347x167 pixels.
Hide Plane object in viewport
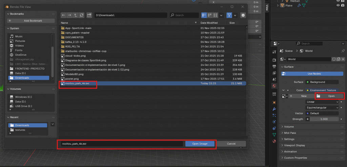338,5
